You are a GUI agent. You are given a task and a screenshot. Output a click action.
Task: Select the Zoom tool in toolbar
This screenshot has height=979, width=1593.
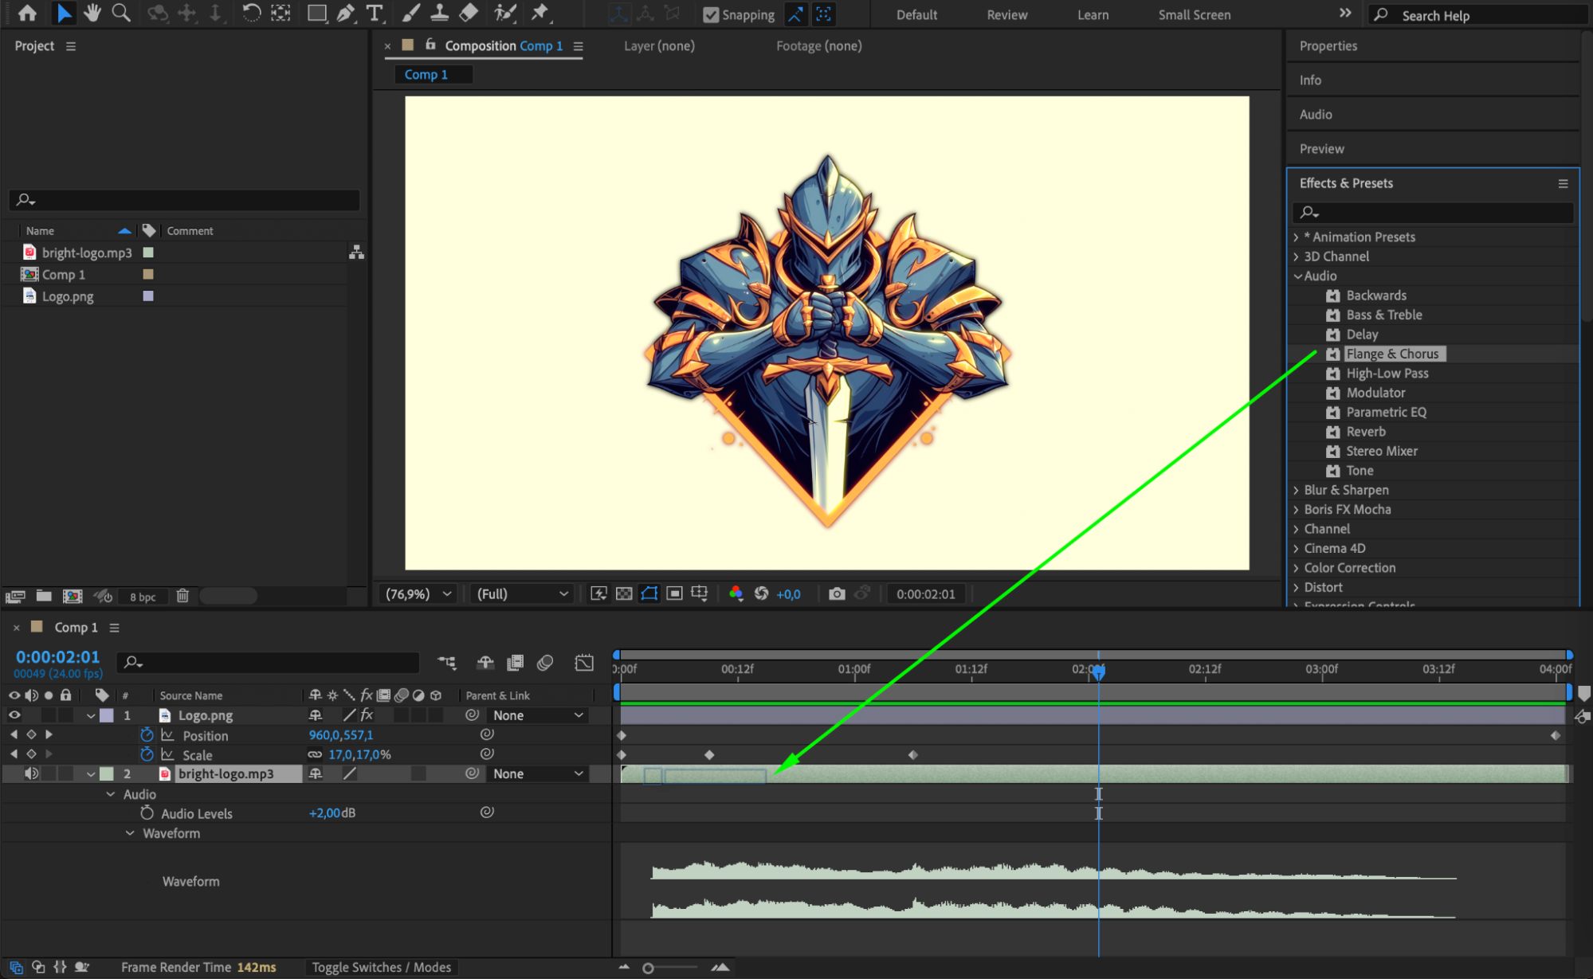click(121, 13)
